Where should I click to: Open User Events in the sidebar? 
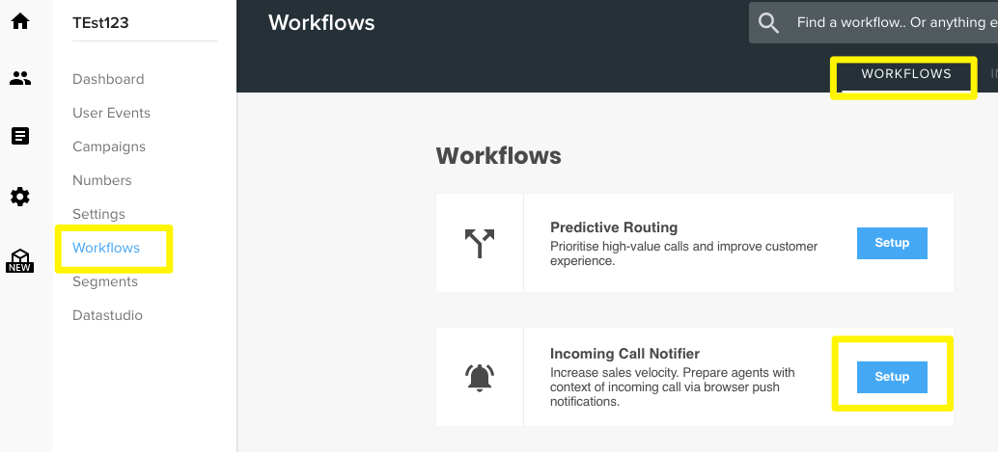(x=111, y=113)
